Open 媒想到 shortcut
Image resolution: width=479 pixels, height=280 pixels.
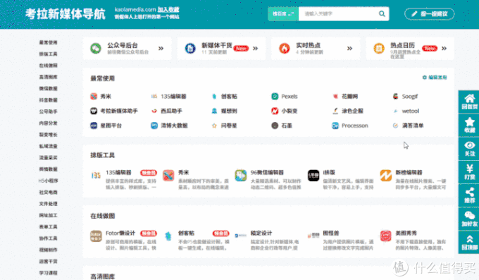click(224, 111)
